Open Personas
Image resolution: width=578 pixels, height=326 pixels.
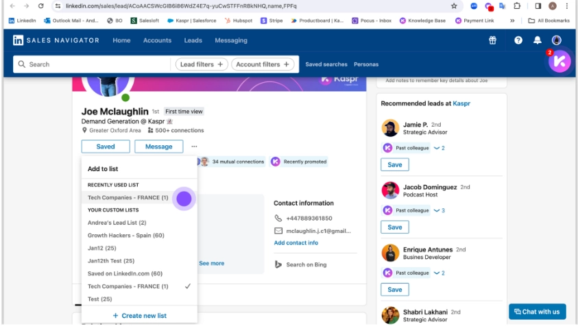click(x=366, y=64)
